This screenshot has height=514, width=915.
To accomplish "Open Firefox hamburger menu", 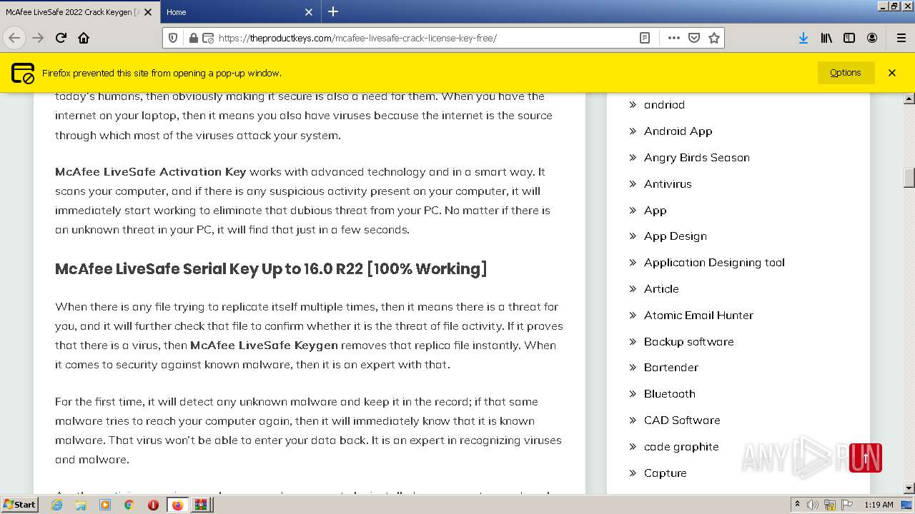I will (x=901, y=38).
